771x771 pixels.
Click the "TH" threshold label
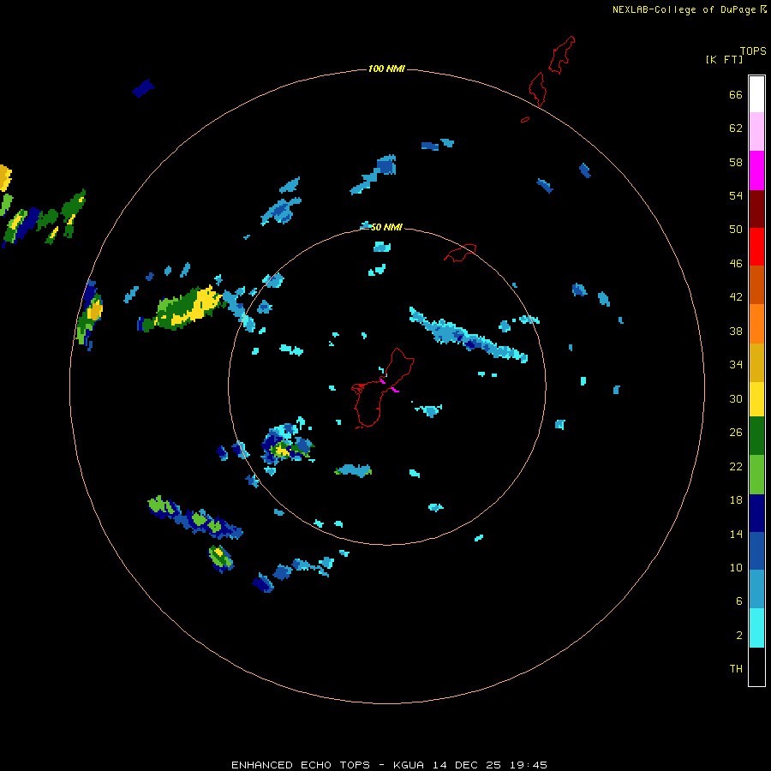coord(736,669)
